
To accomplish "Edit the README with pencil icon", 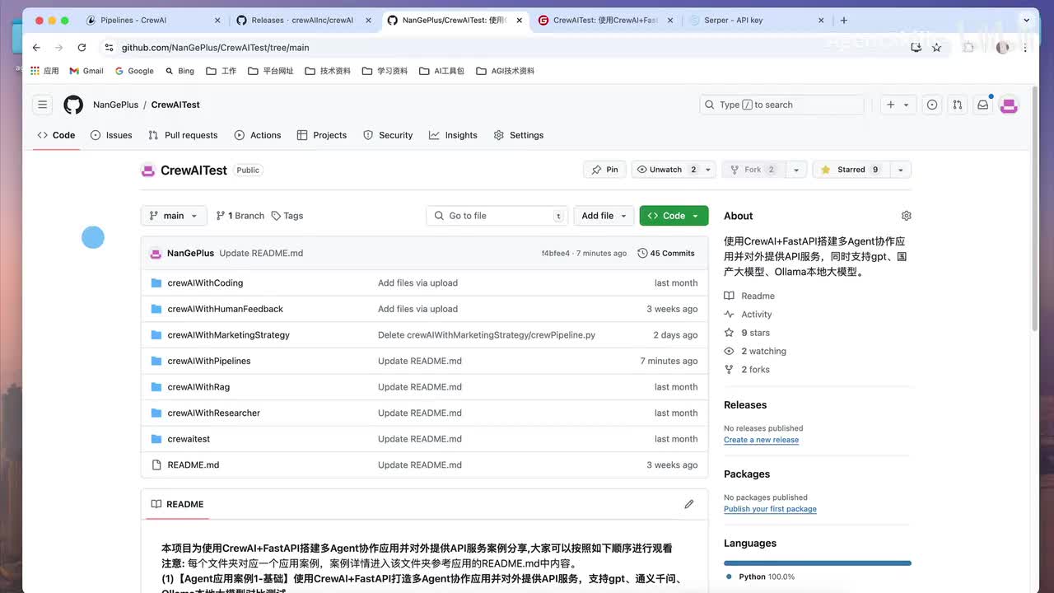I will click(689, 504).
